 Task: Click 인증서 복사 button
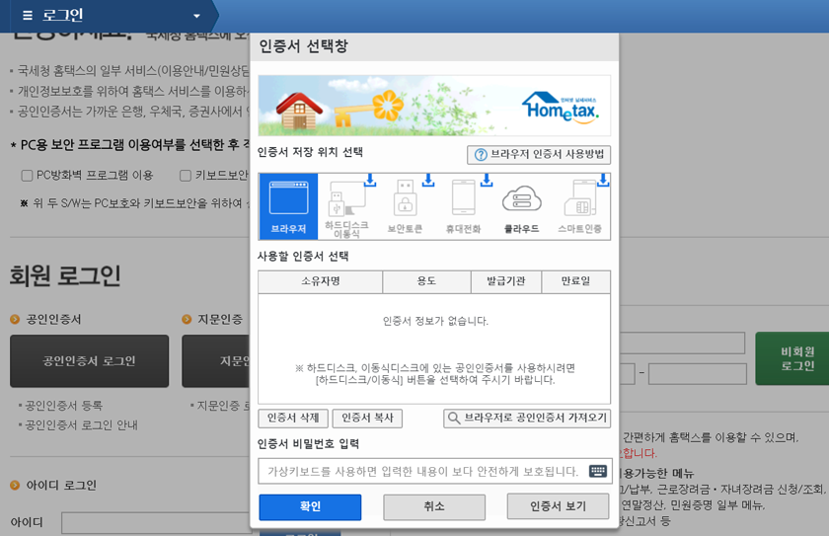(367, 419)
